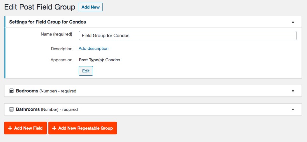The width and height of the screenshot is (307, 142).
Task: Click the Edit Post Field Group heading
Action: coord(40,7)
